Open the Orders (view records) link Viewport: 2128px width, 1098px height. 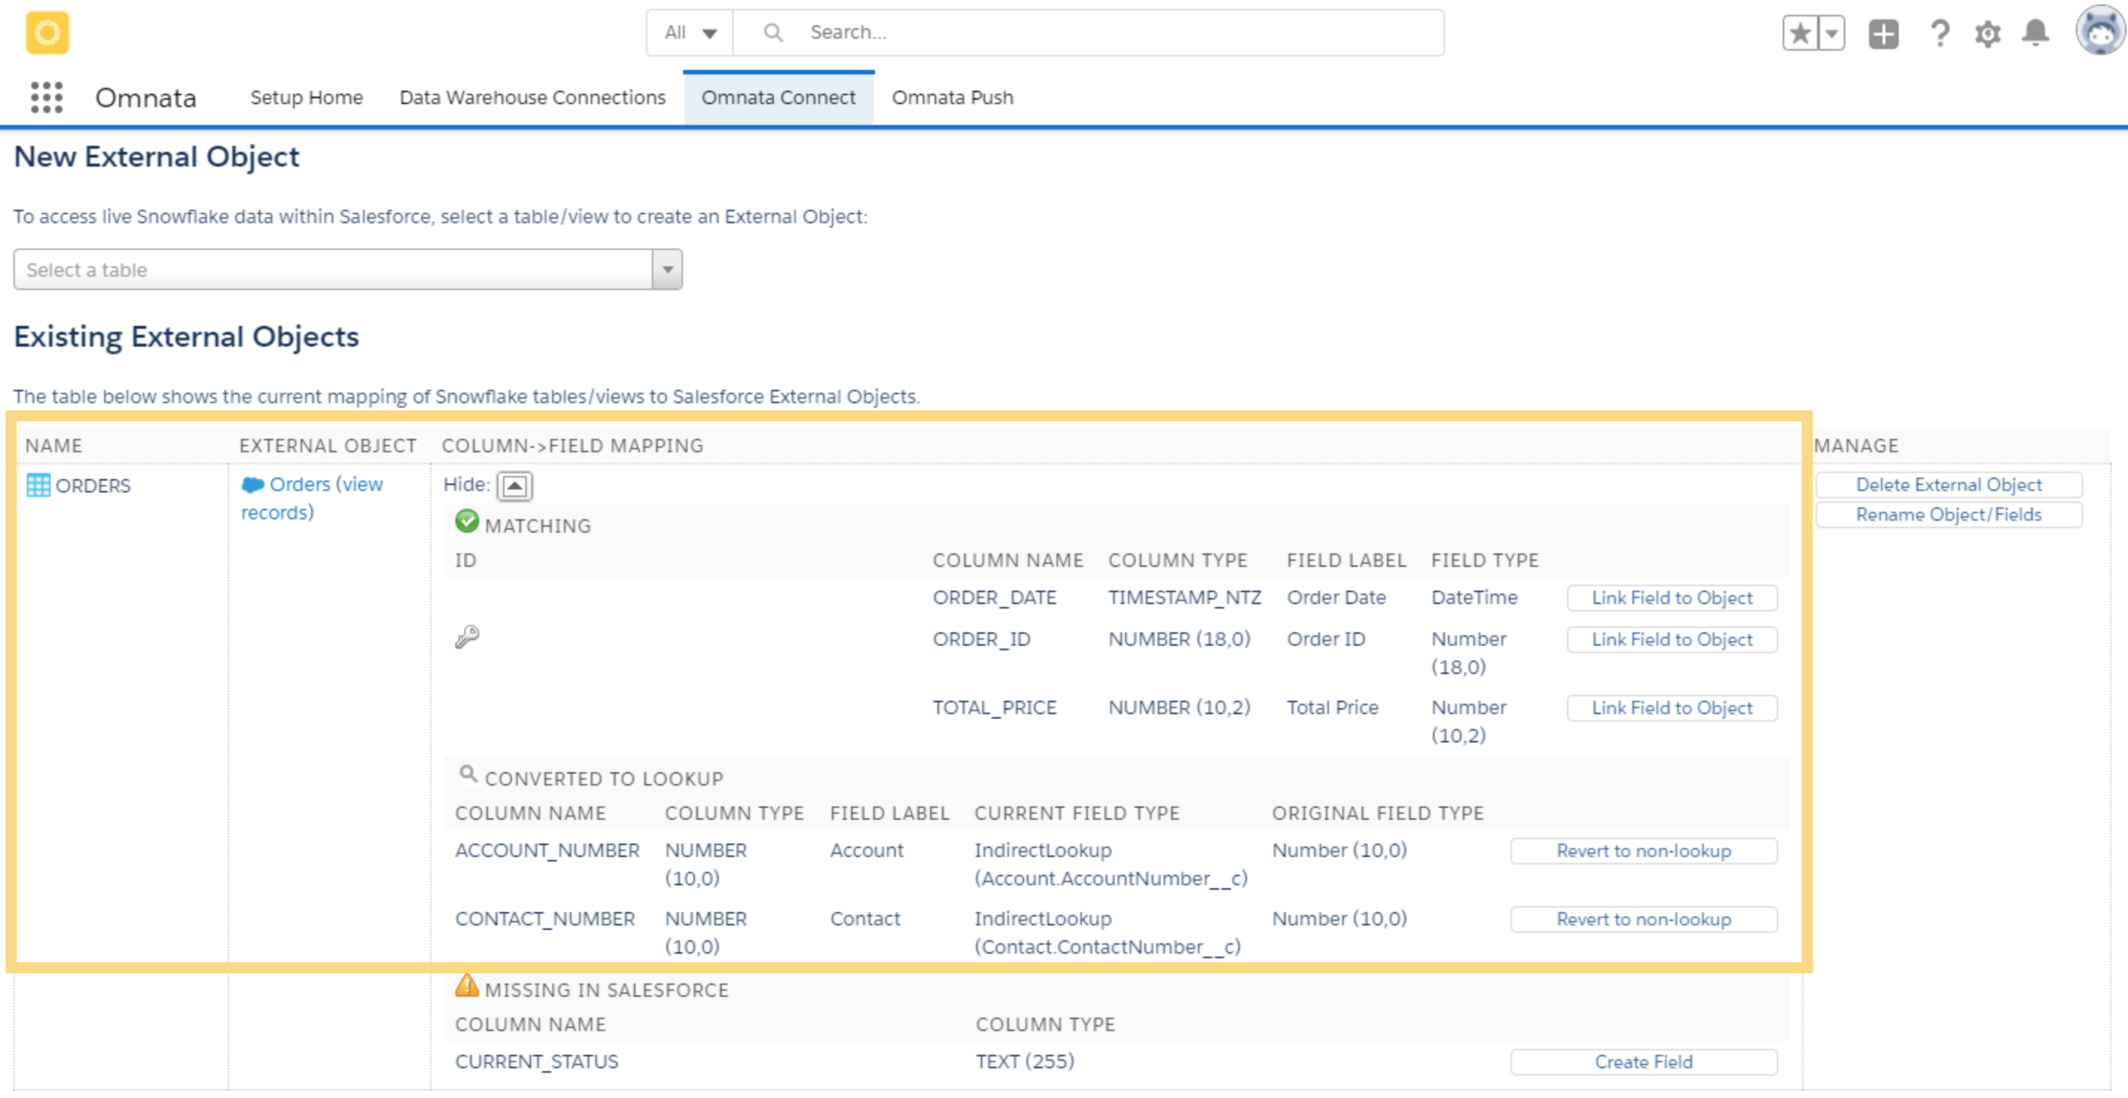(313, 498)
